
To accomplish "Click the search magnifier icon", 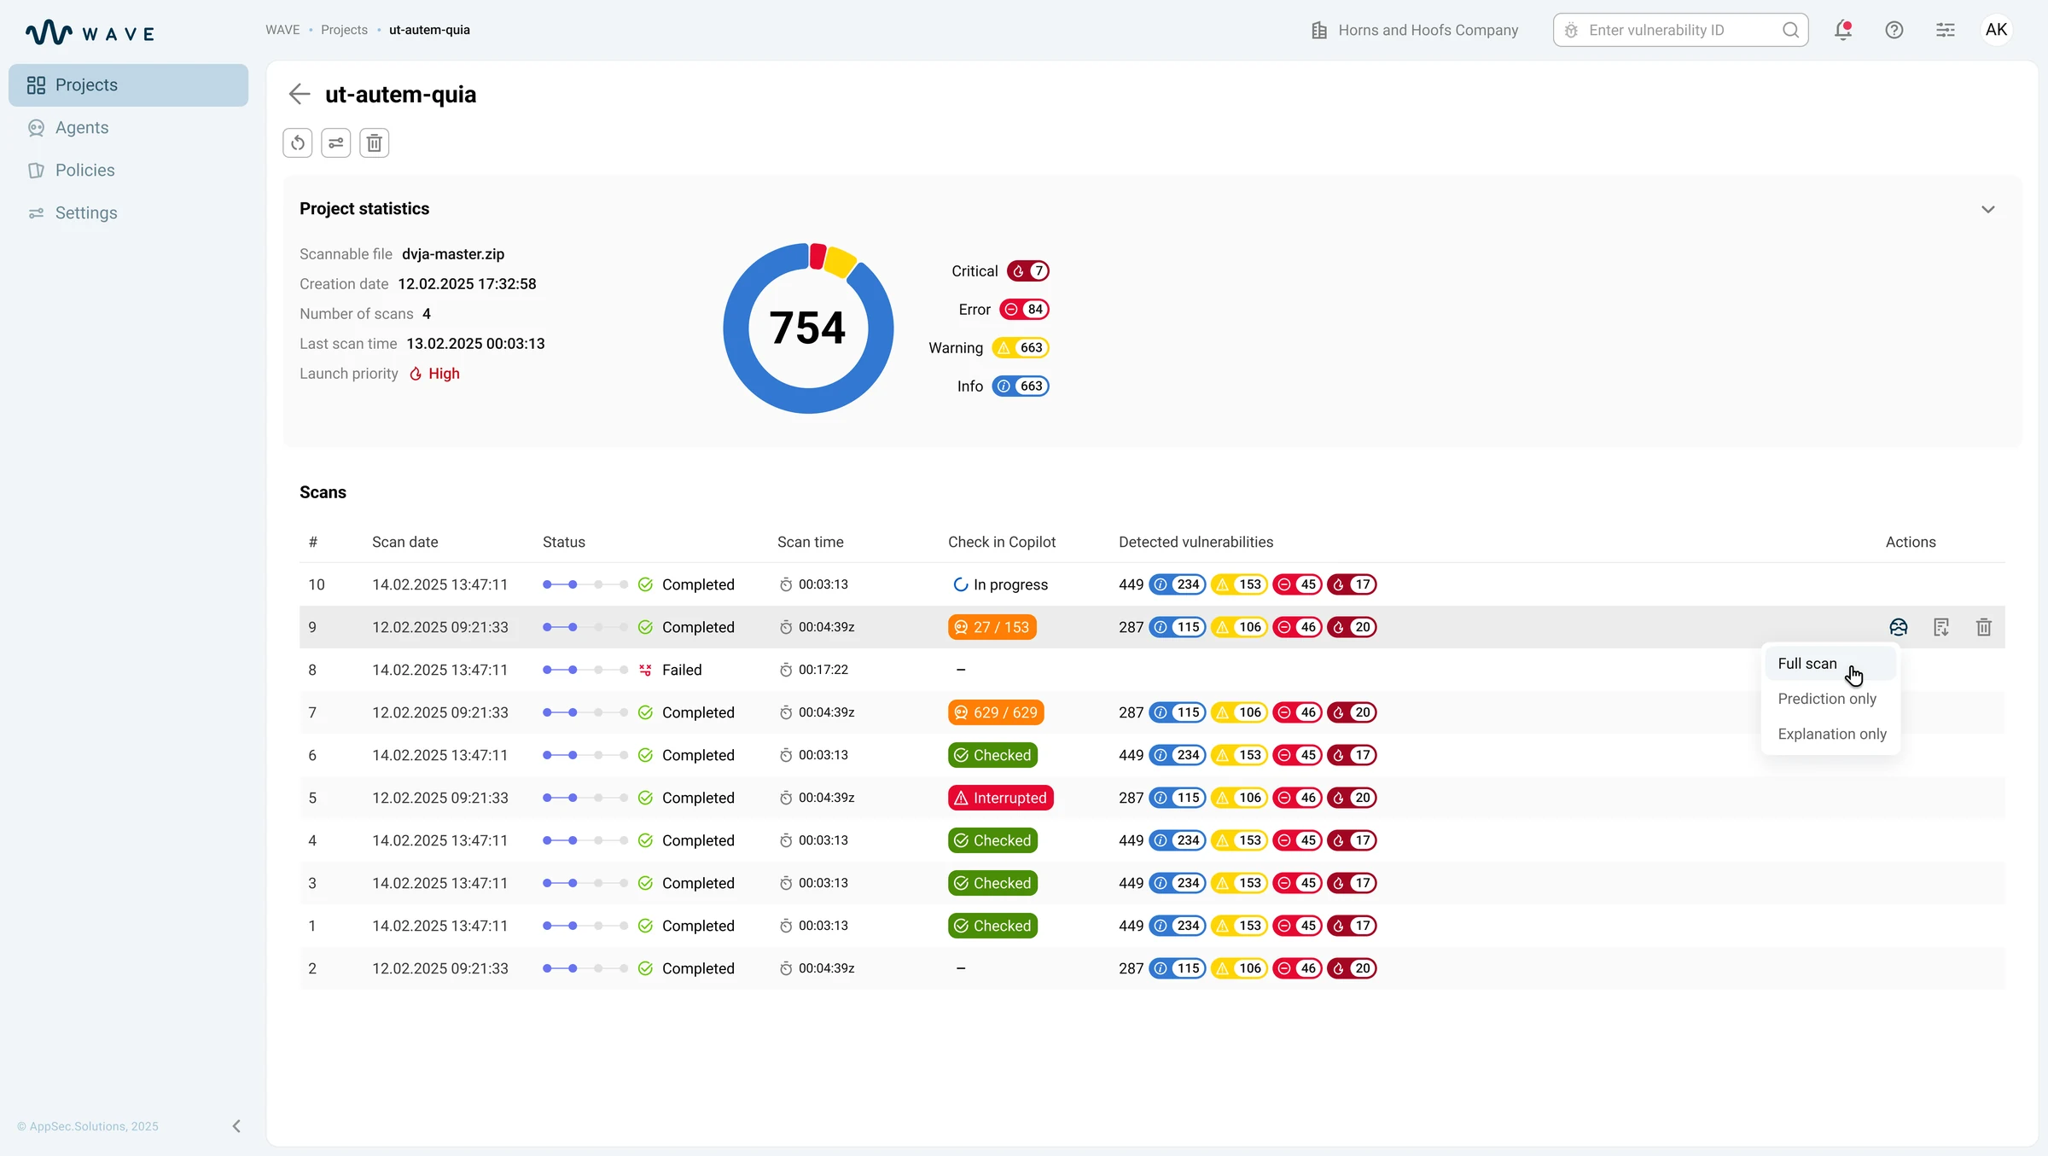I will [x=1790, y=30].
